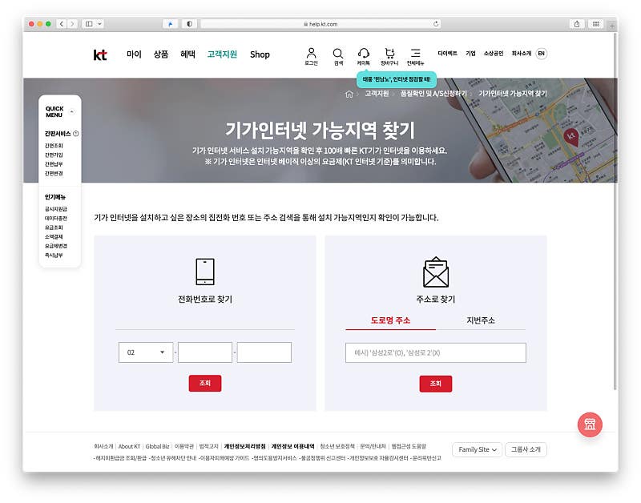Switch language with the EN toggle
Screen dimensions: 641x503
coord(542,54)
